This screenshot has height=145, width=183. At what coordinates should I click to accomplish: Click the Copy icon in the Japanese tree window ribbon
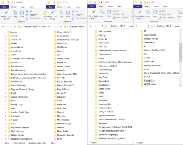pos(15,14)
